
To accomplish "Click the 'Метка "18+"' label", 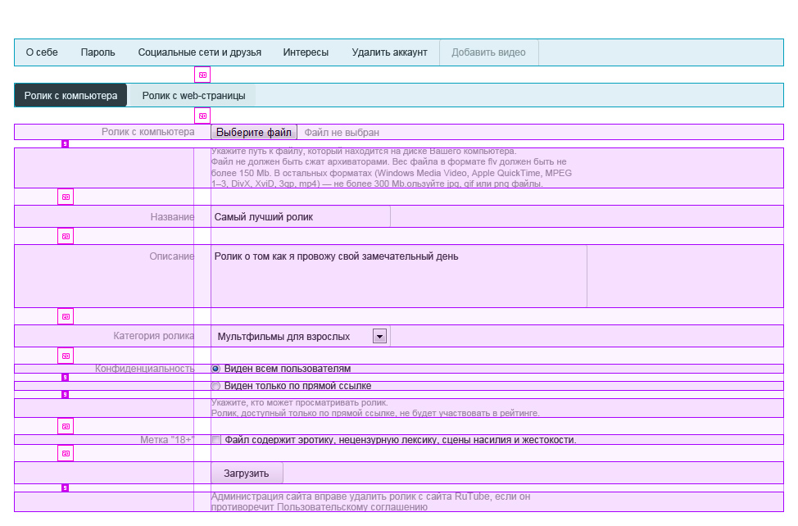I will click(167, 440).
